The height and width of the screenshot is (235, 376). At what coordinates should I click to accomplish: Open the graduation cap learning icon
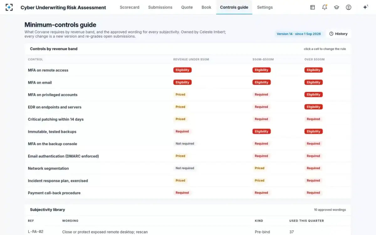click(x=337, y=7)
